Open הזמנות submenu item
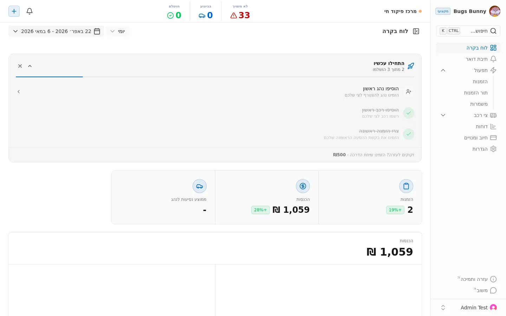506x316 pixels. [480, 81]
